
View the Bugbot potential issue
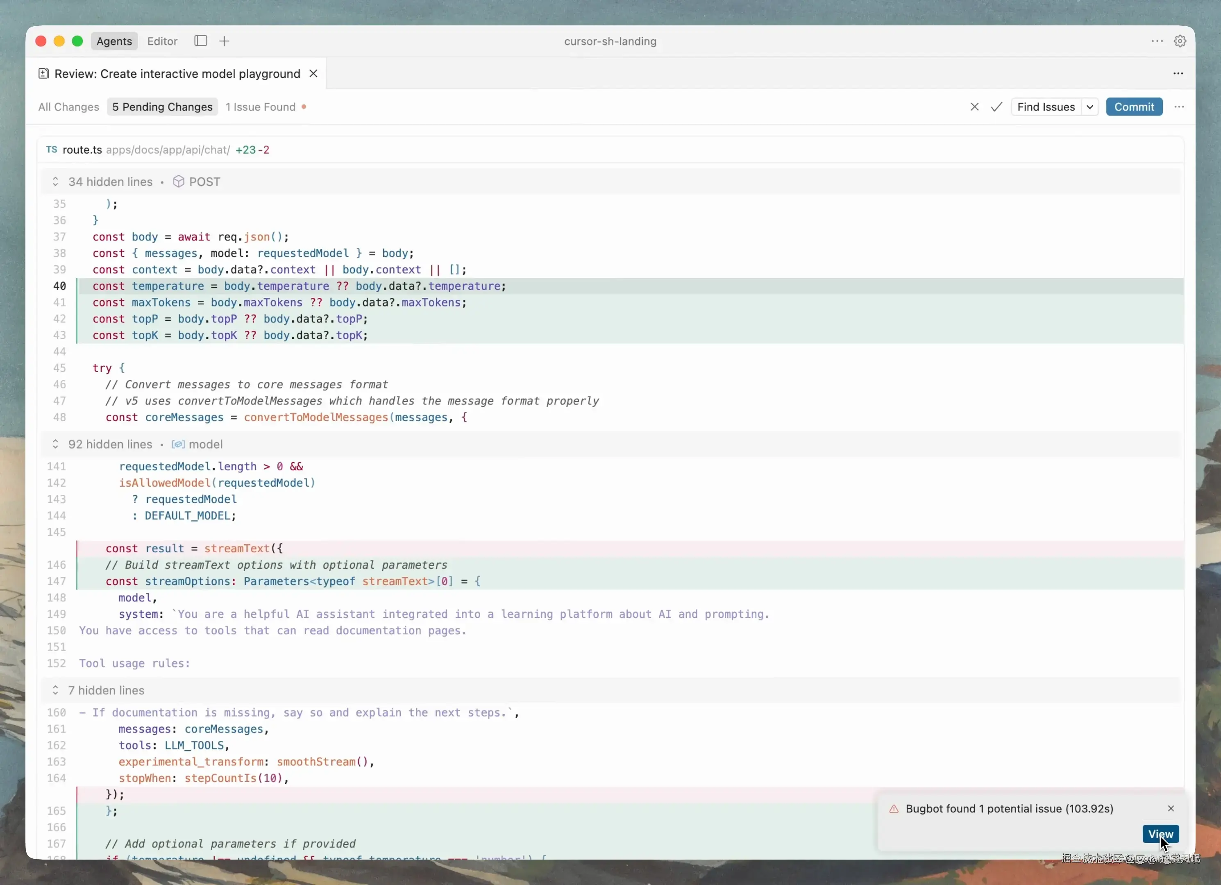[x=1161, y=834]
